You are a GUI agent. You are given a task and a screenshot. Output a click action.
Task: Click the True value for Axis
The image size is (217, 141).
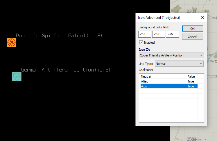pyautogui.click(x=191, y=86)
